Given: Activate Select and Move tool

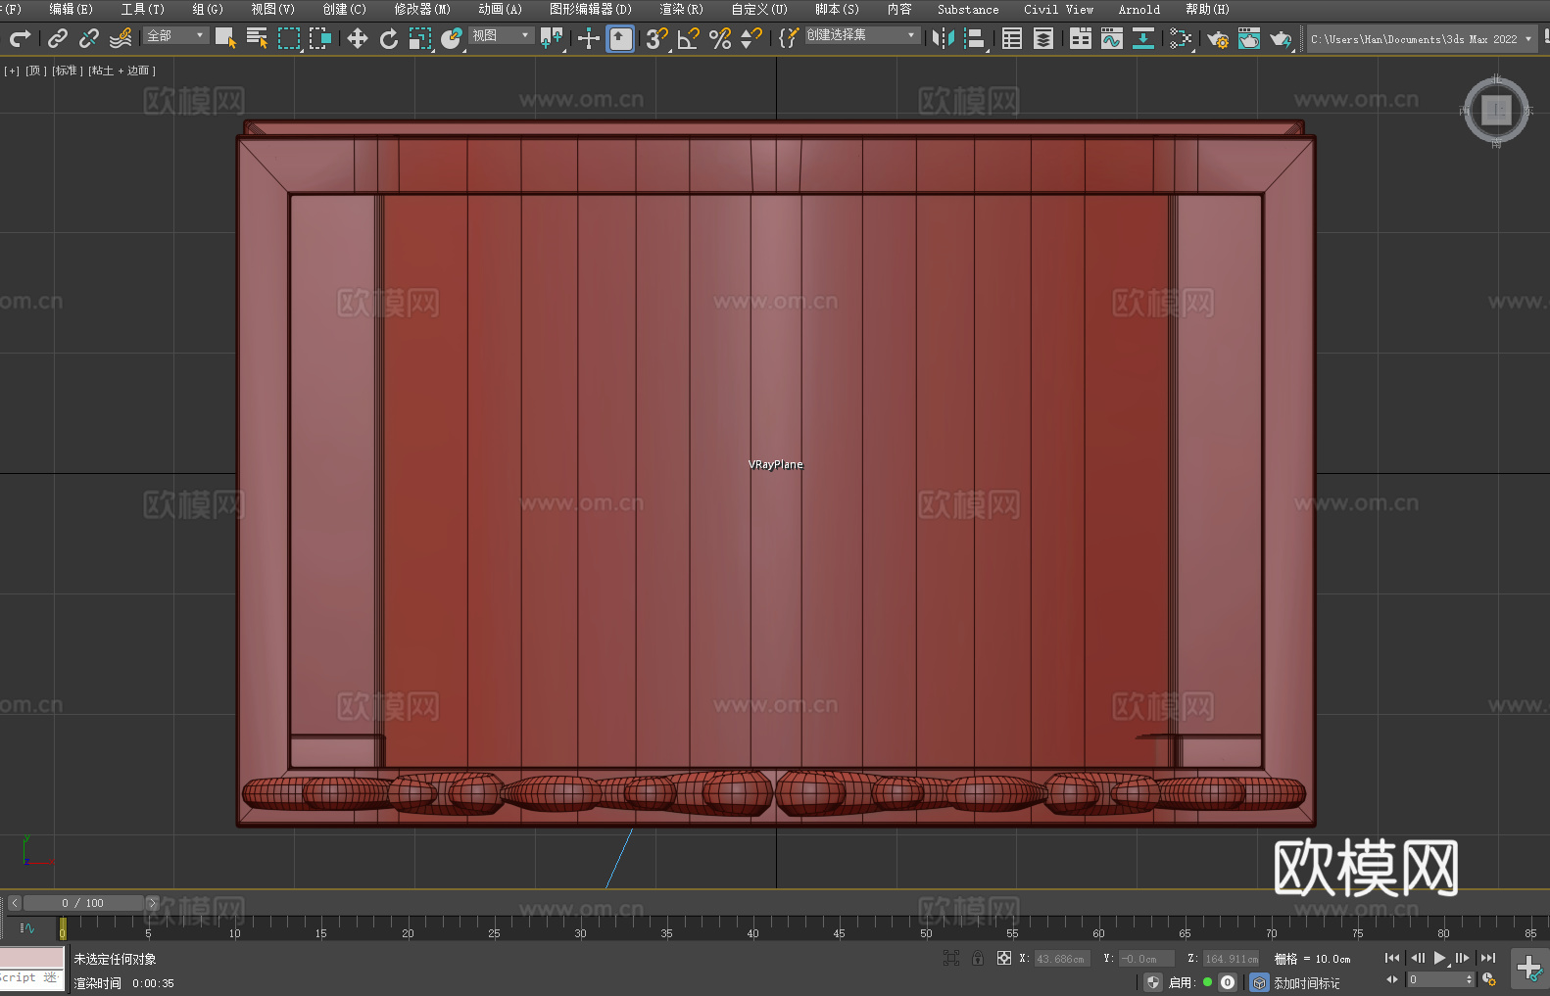Looking at the screenshot, I should click(x=358, y=38).
